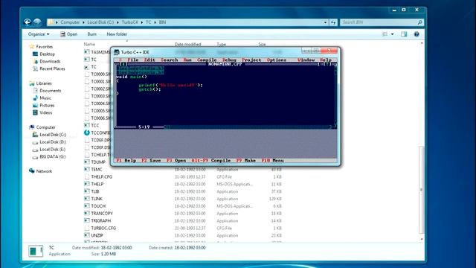Open the Compile menu in Turbo C++
Image resolution: width=476 pixels, height=268 pixels.
pos(207,60)
